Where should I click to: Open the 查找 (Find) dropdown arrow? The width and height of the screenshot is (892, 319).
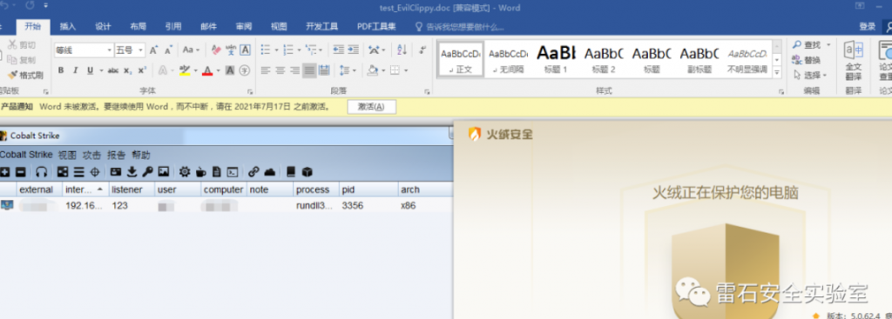828,45
